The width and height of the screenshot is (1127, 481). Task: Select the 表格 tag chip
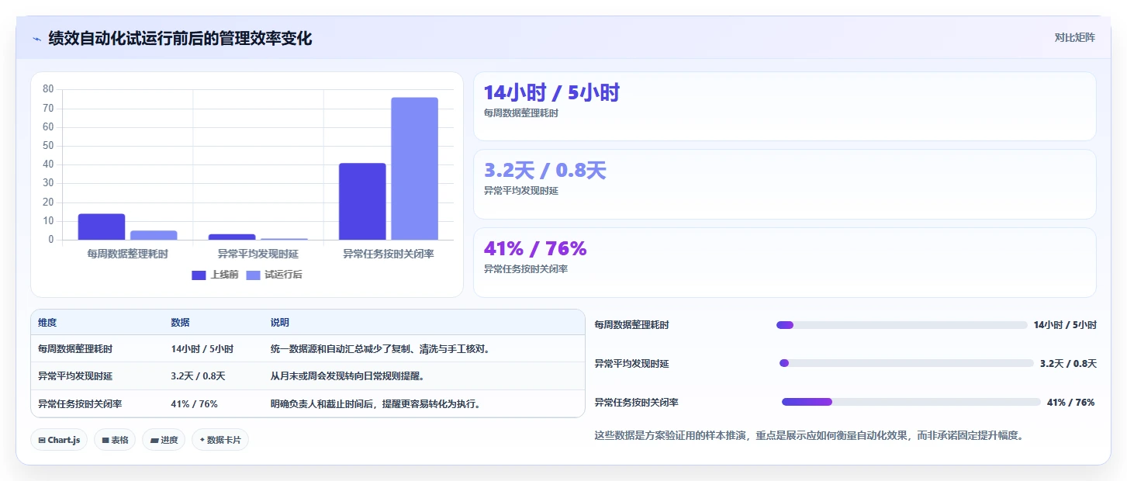[x=115, y=440]
